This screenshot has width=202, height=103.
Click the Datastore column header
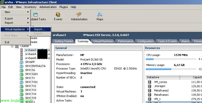[163, 77]
